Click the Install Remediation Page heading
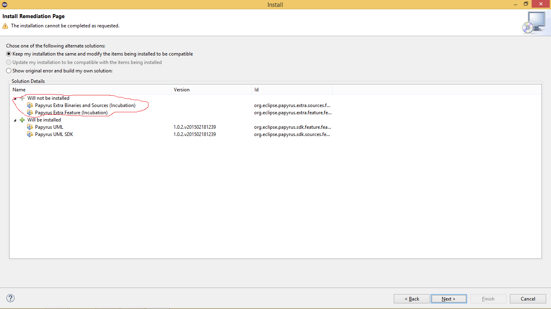The width and height of the screenshot is (551, 309). click(x=33, y=16)
